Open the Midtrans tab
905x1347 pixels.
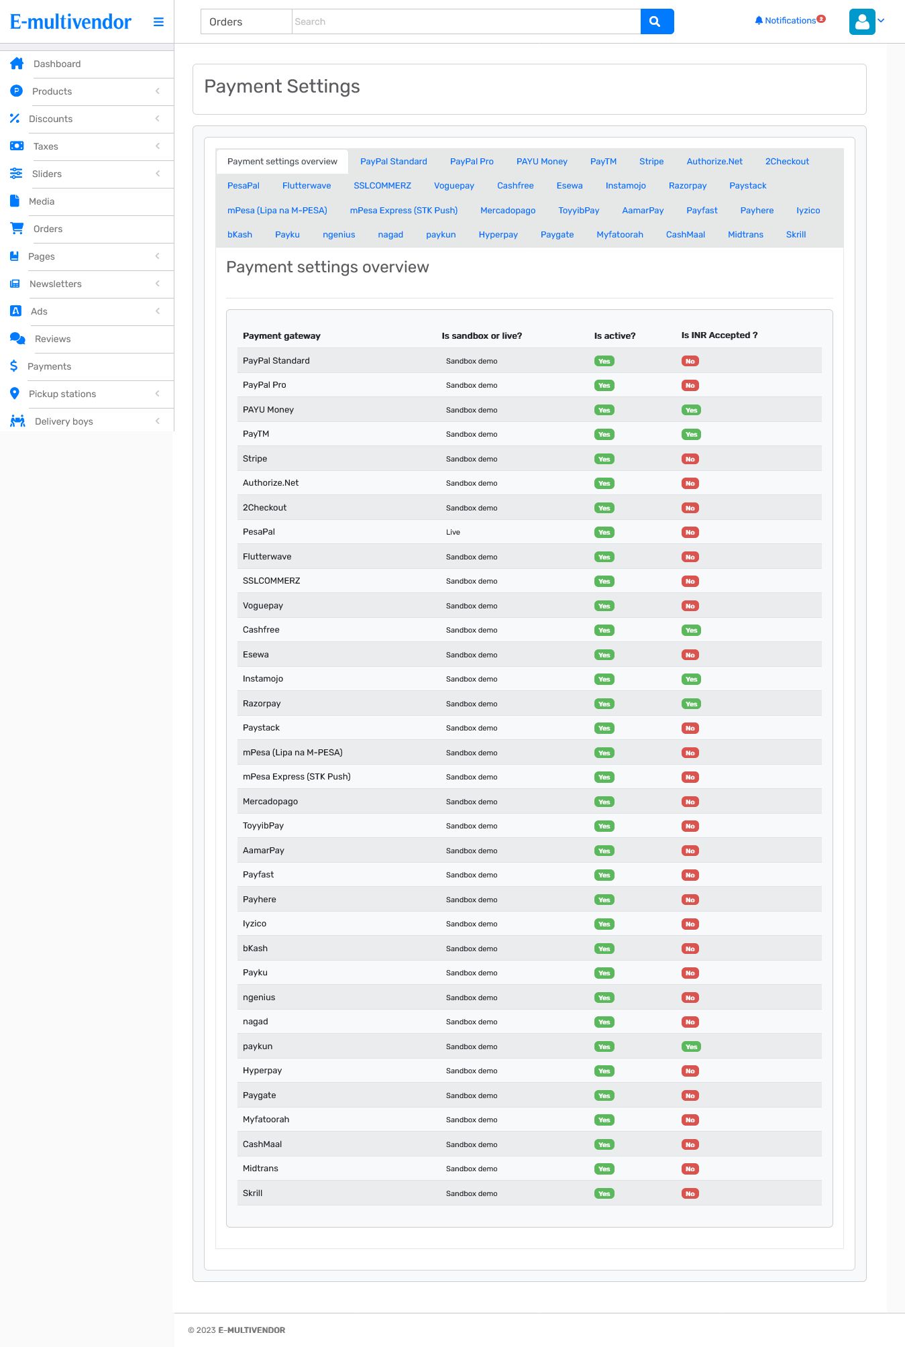coord(745,235)
